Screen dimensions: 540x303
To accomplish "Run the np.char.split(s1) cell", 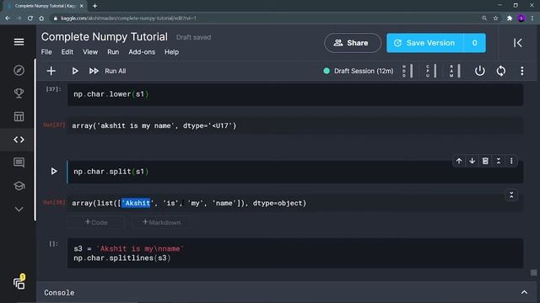I will coord(54,171).
